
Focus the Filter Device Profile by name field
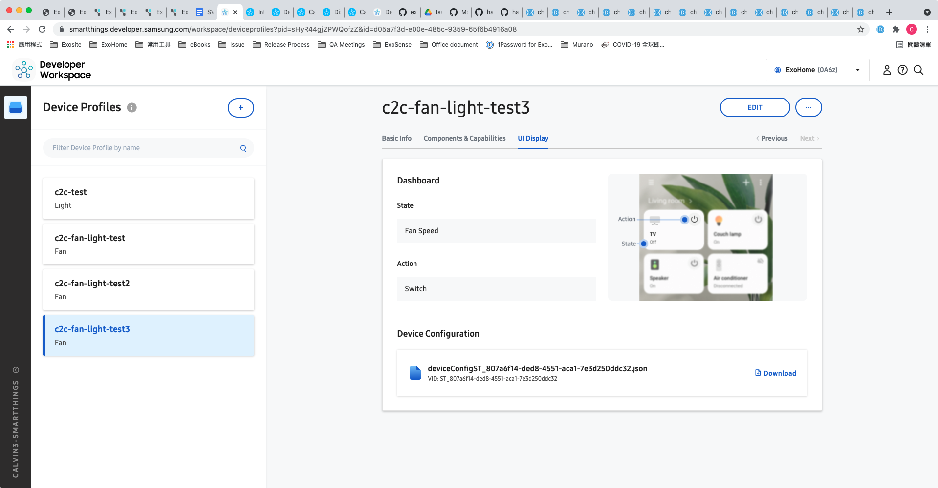click(x=148, y=148)
